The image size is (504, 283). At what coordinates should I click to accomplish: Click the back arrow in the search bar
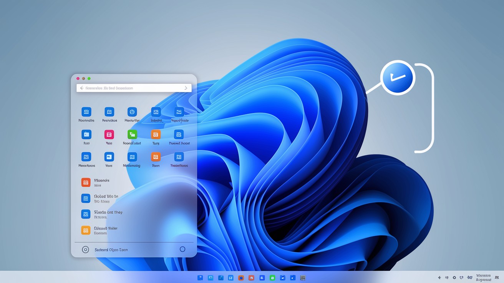click(81, 88)
